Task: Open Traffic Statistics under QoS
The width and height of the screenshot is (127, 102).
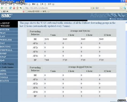Action: point(8,67)
